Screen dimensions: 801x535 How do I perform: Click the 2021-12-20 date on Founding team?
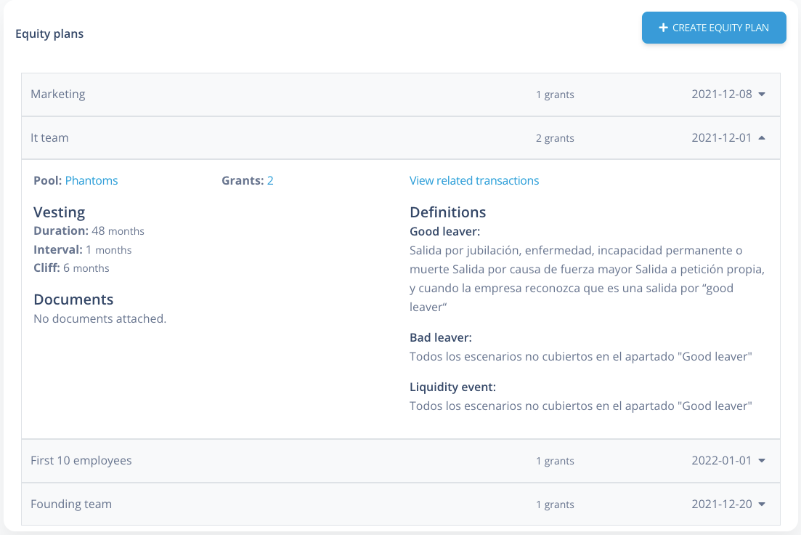(721, 504)
